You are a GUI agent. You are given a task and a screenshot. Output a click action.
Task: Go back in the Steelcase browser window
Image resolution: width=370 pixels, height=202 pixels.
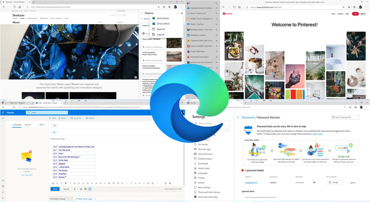coord(3,7)
